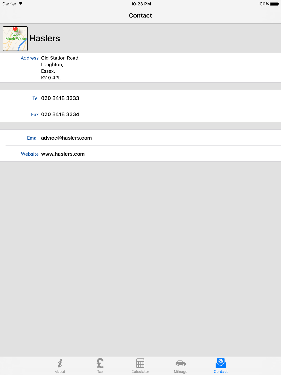The width and height of the screenshot is (281, 375).
Task: Tap the Email field label
Action: coord(33,138)
